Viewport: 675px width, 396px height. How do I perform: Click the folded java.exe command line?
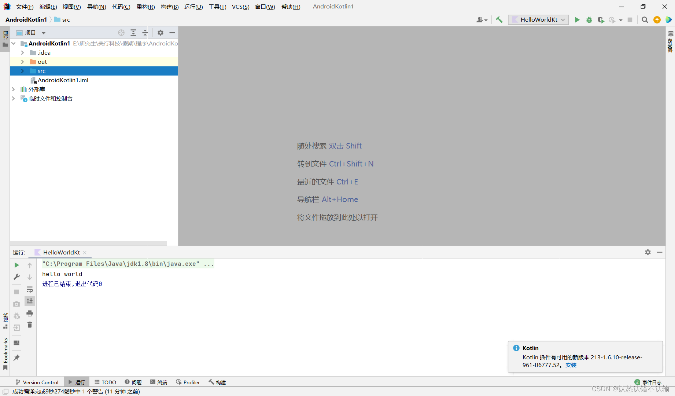click(128, 264)
